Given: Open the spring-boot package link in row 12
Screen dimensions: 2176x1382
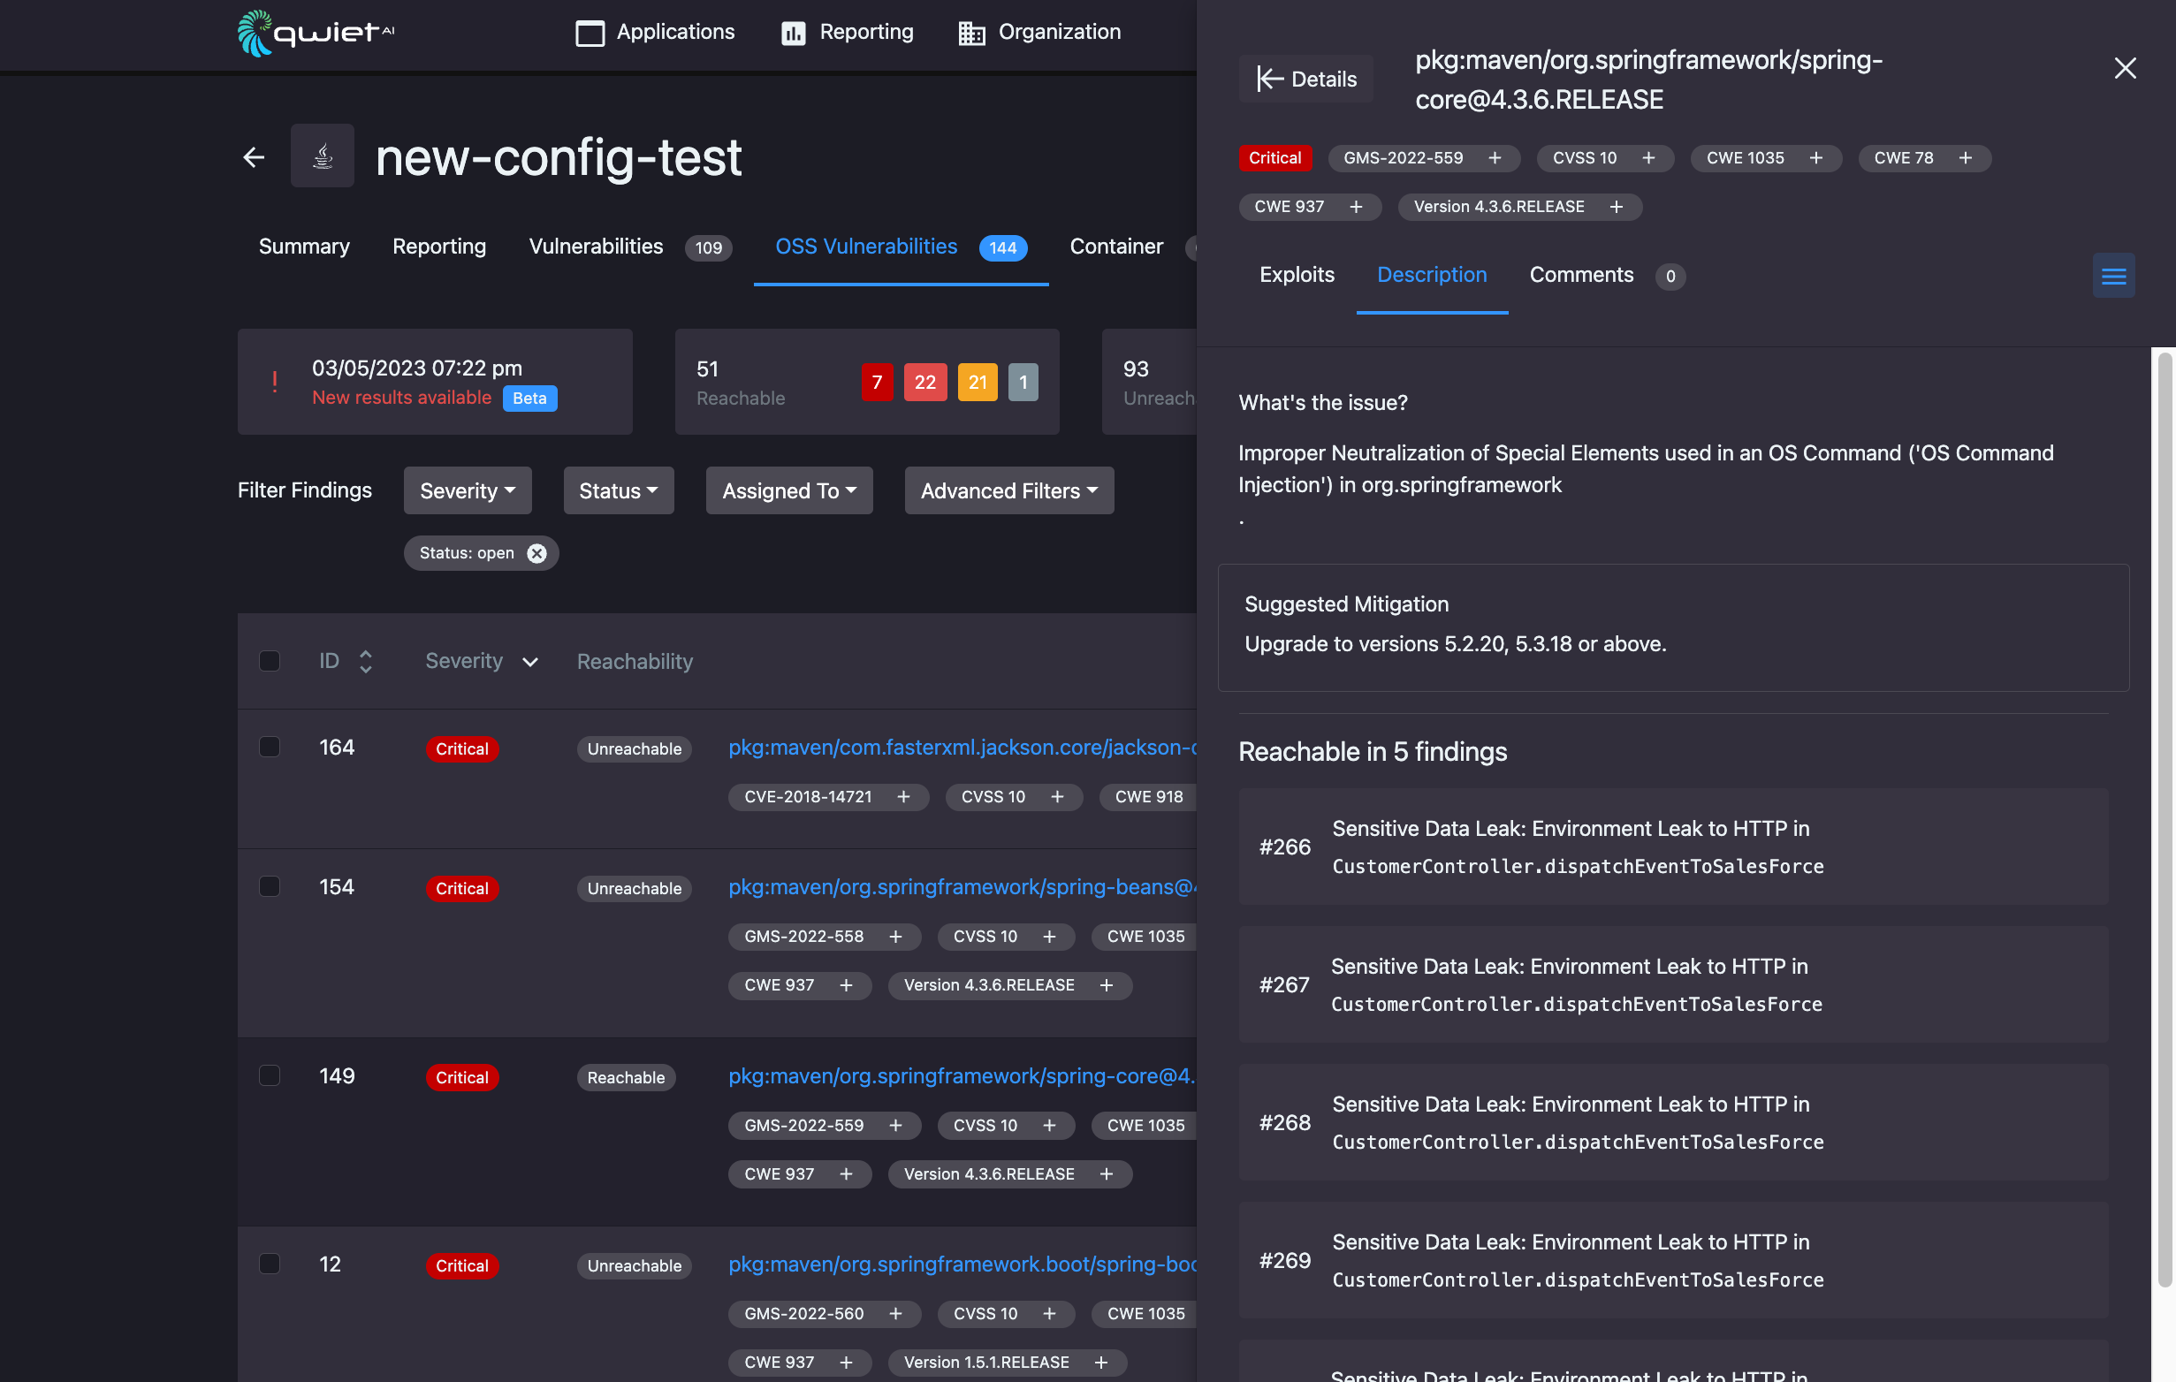Looking at the screenshot, I should point(962,1264).
